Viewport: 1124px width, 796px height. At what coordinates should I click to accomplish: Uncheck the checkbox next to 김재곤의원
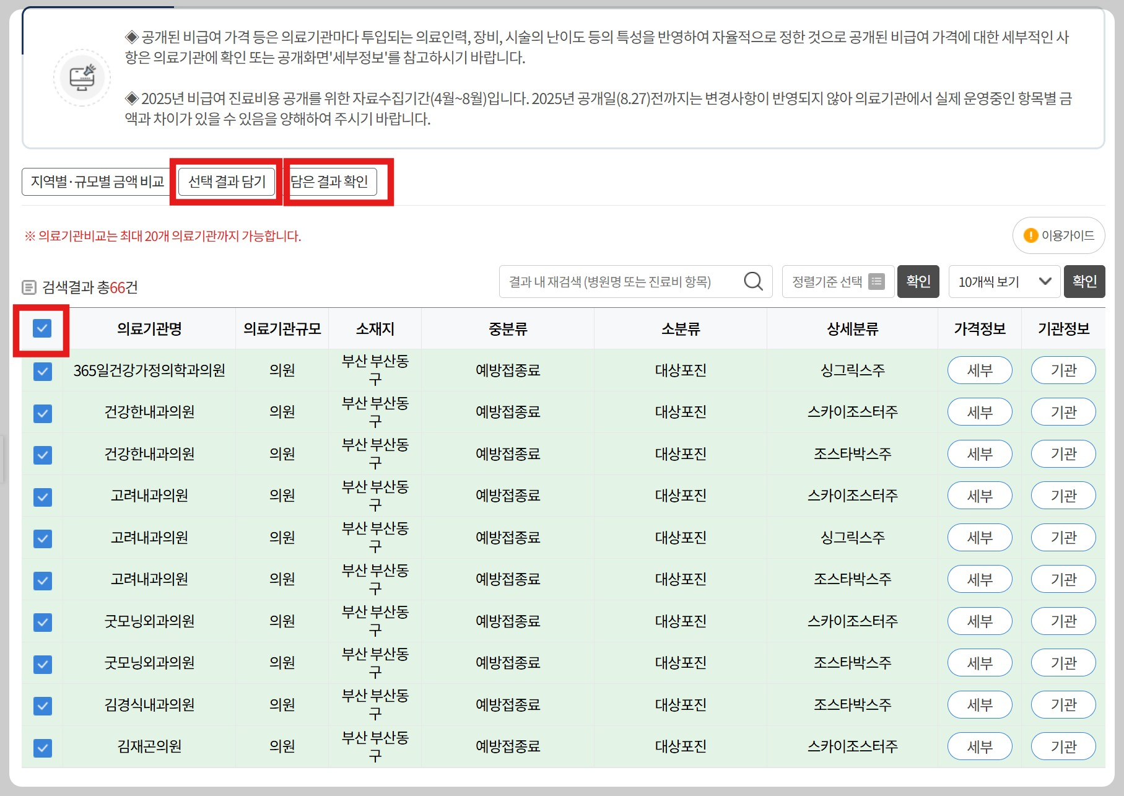click(x=41, y=748)
